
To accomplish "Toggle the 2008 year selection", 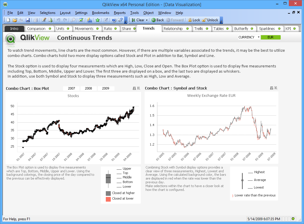I will (x=88, y=88).
